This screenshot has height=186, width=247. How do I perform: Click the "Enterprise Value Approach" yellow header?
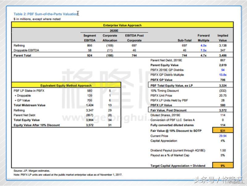[122, 25]
